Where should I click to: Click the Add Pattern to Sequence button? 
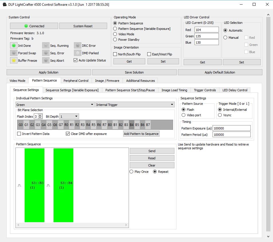(x=141, y=133)
